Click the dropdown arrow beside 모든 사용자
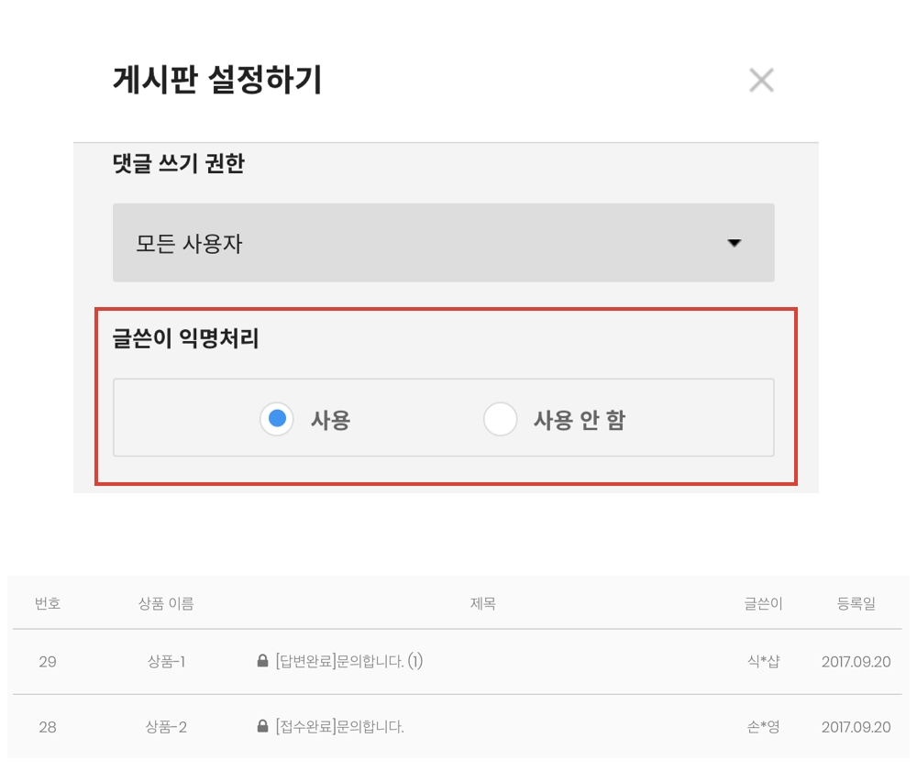The height and width of the screenshot is (771, 917). (x=733, y=243)
